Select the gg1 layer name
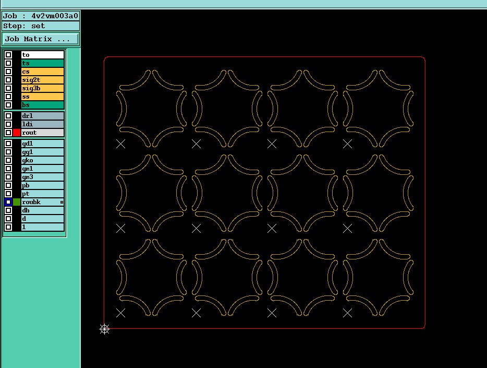 43,152
